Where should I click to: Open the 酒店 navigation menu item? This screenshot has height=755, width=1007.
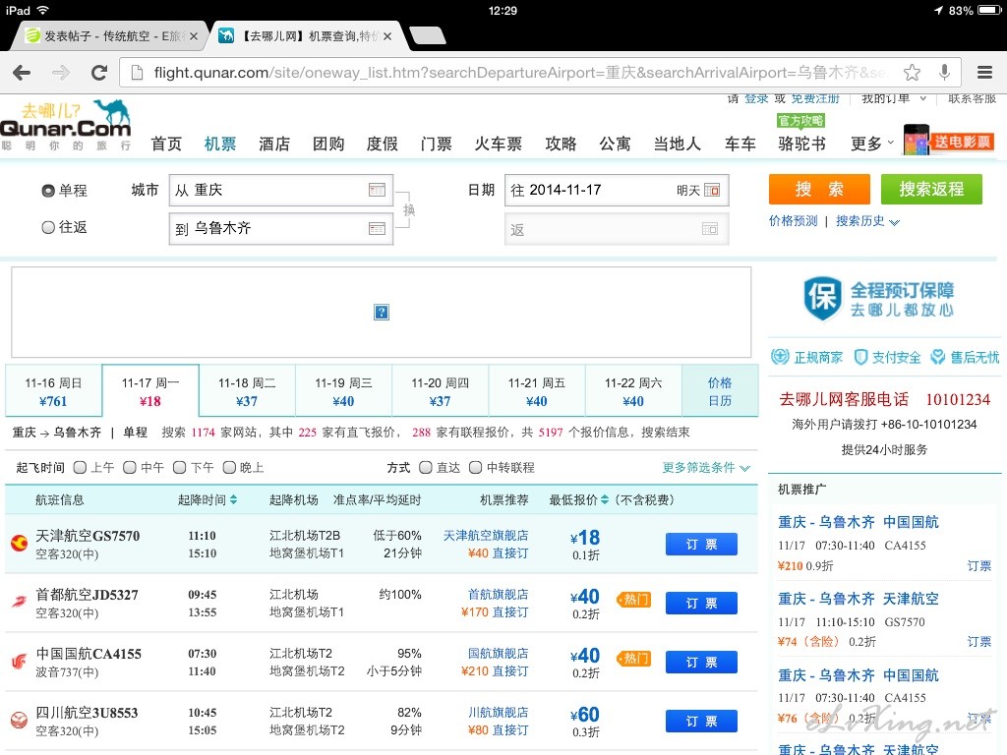(274, 144)
